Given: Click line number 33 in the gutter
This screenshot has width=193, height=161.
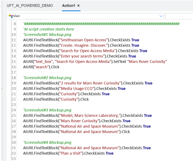Looking at the screenshot, I should tap(14, 159).
